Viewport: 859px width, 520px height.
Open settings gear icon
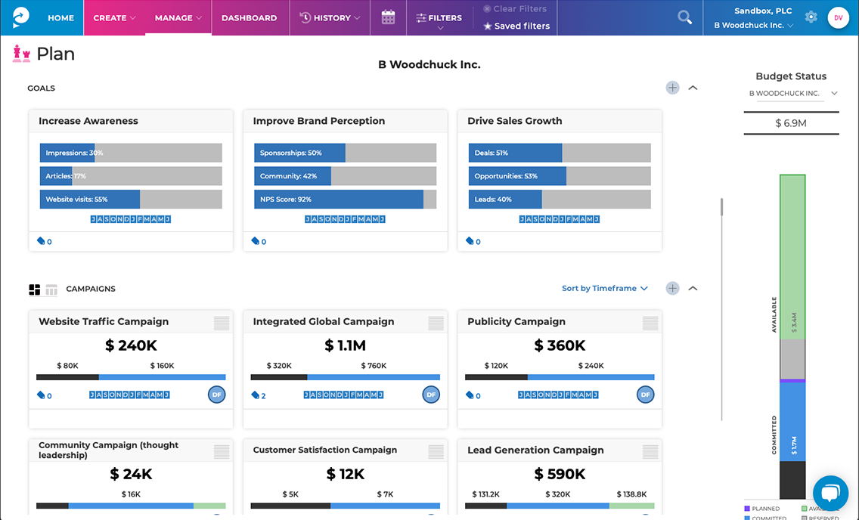[811, 17]
